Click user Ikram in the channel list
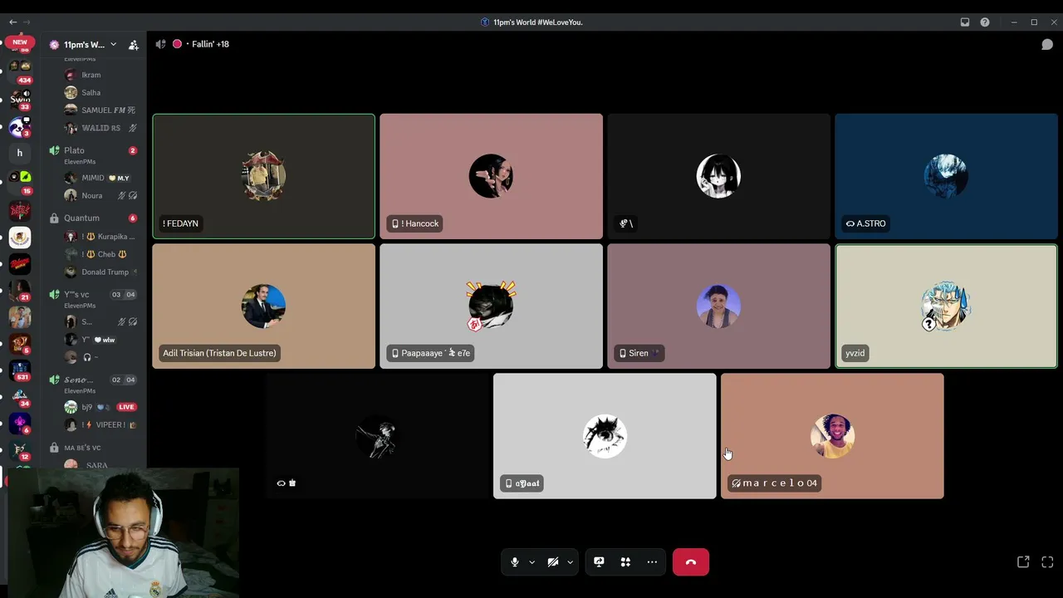The height and width of the screenshot is (598, 1063). (91, 75)
